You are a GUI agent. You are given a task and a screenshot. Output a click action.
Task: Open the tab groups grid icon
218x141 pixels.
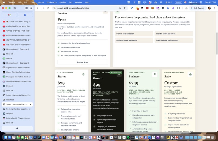tap(27, 8)
